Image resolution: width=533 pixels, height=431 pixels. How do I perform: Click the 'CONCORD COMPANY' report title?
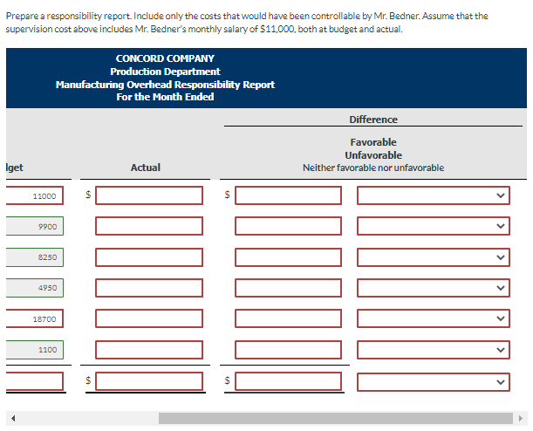(165, 58)
